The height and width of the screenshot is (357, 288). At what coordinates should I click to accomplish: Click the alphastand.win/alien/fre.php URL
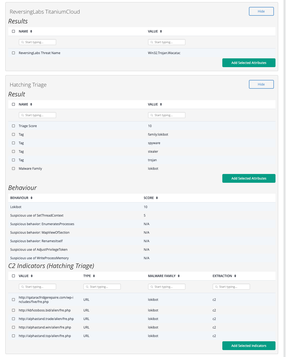point(45,327)
